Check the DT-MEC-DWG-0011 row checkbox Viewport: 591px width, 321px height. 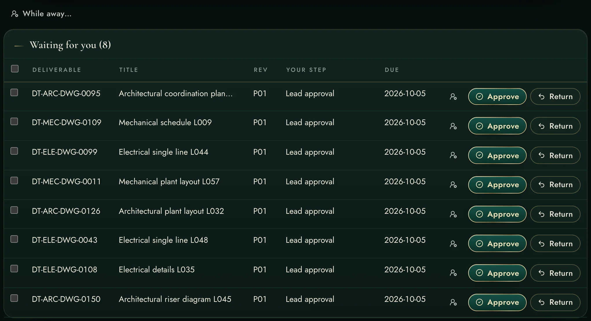14,180
